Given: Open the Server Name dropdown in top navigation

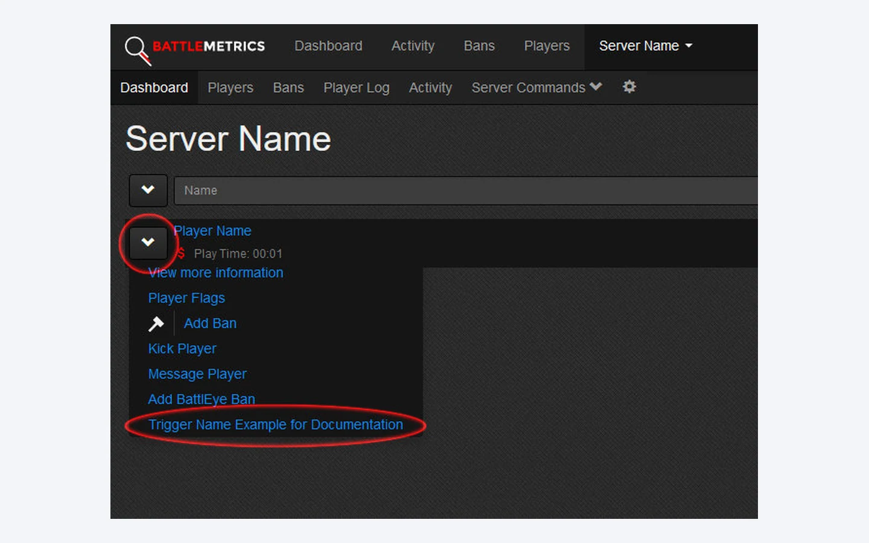Looking at the screenshot, I should 646,46.
